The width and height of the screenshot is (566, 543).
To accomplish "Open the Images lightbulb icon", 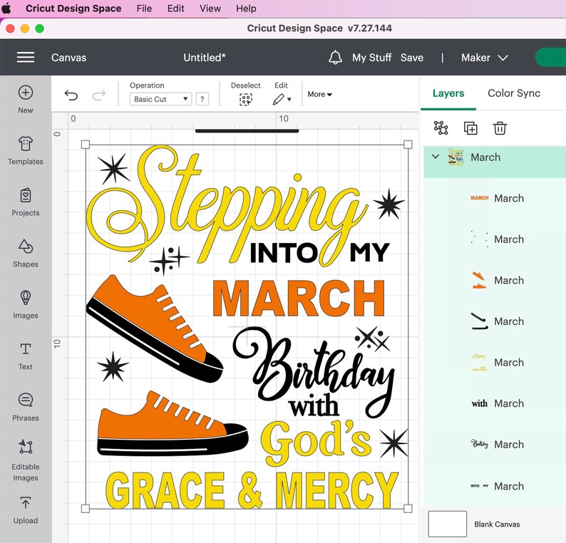I will [26, 298].
